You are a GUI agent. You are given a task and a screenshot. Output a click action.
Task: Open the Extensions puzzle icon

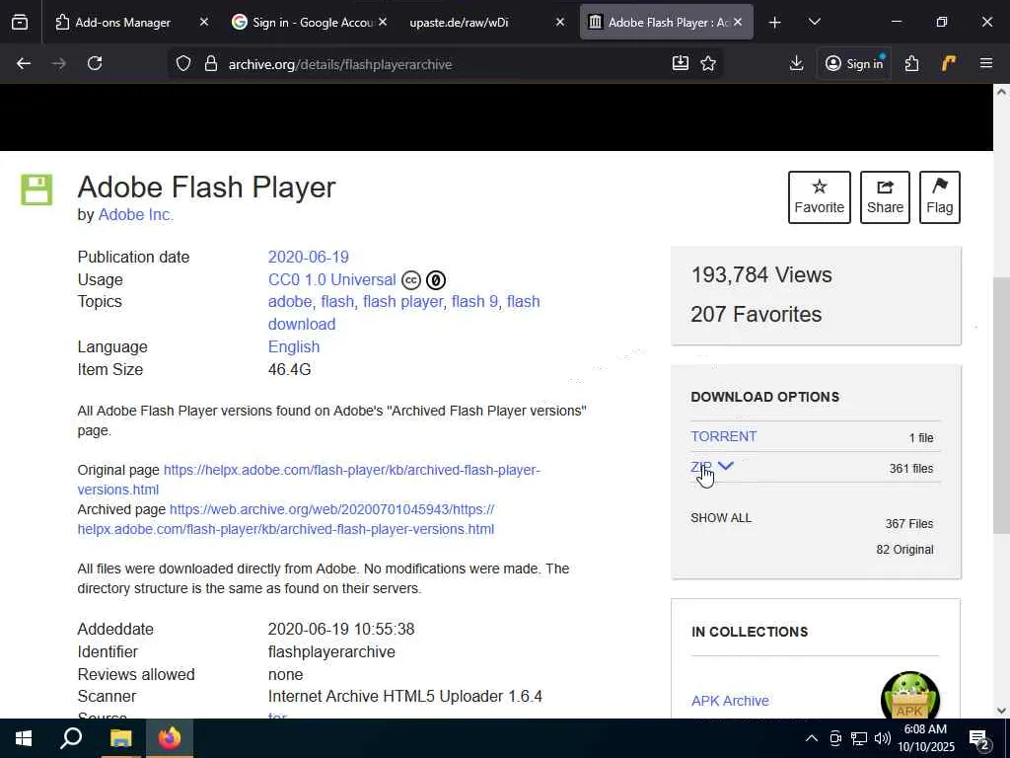click(x=911, y=63)
